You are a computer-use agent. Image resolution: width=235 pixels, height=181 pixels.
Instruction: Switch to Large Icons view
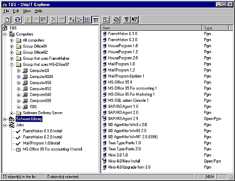point(72,20)
